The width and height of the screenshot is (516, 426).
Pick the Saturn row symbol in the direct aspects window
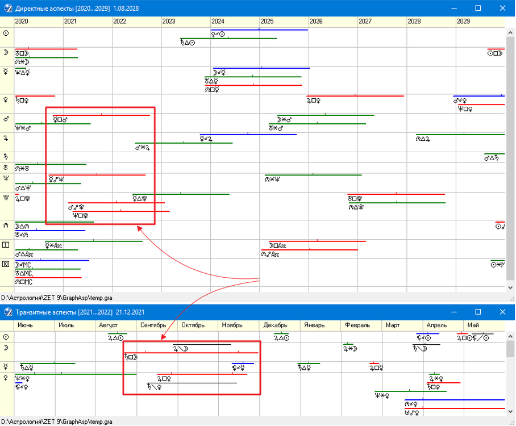pyautogui.click(x=6, y=156)
